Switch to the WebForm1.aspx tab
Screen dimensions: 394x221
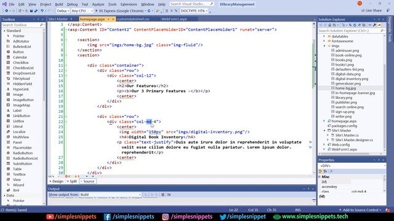(174, 19)
